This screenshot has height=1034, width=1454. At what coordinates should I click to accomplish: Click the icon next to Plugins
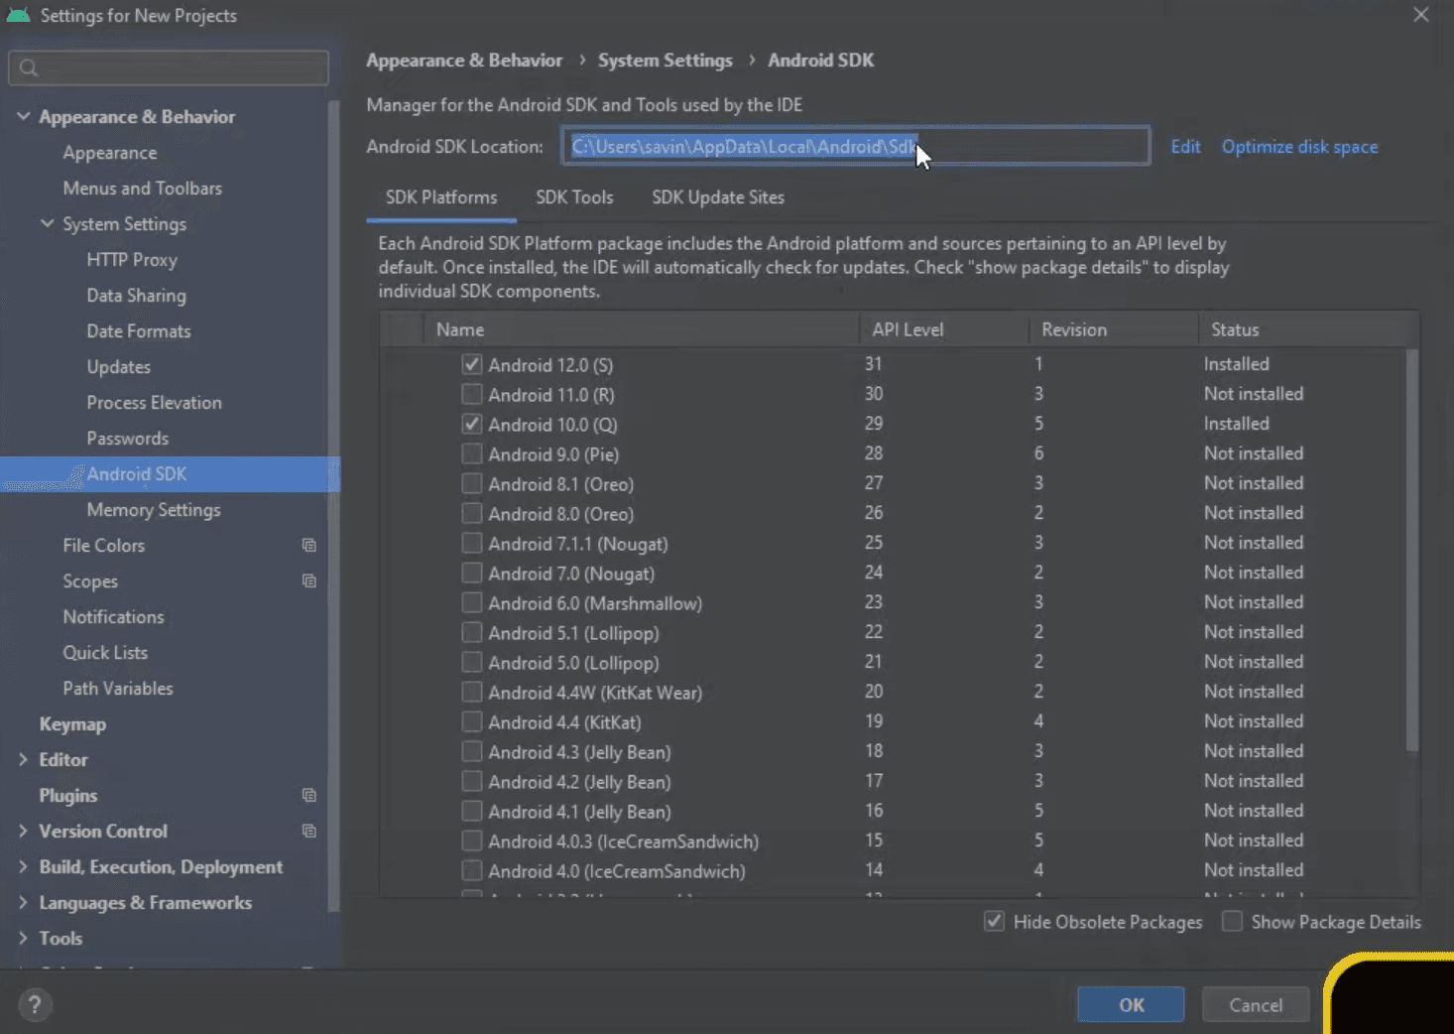308,795
